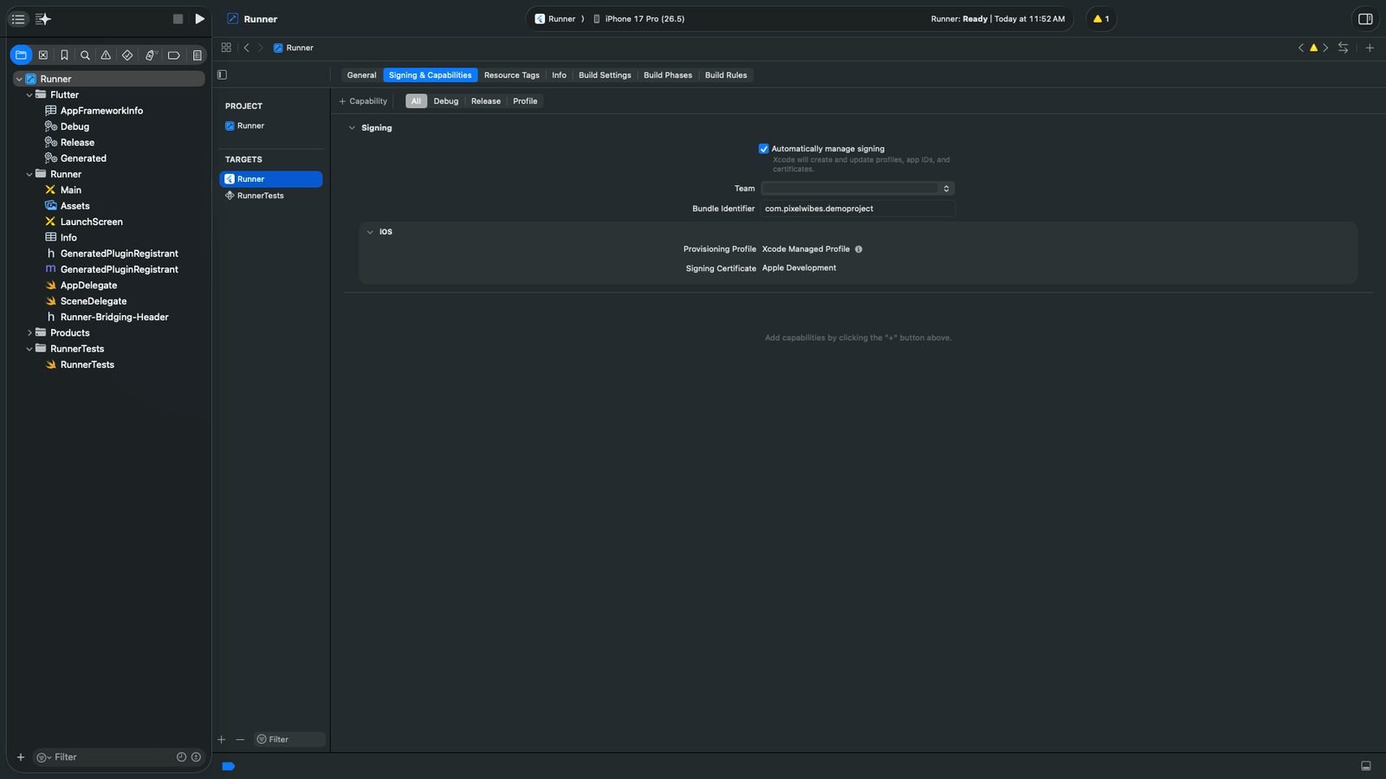Viewport: 1386px width, 779px height.
Task: Hide the navigator sidebar
Action: click(x=18, y=19)
